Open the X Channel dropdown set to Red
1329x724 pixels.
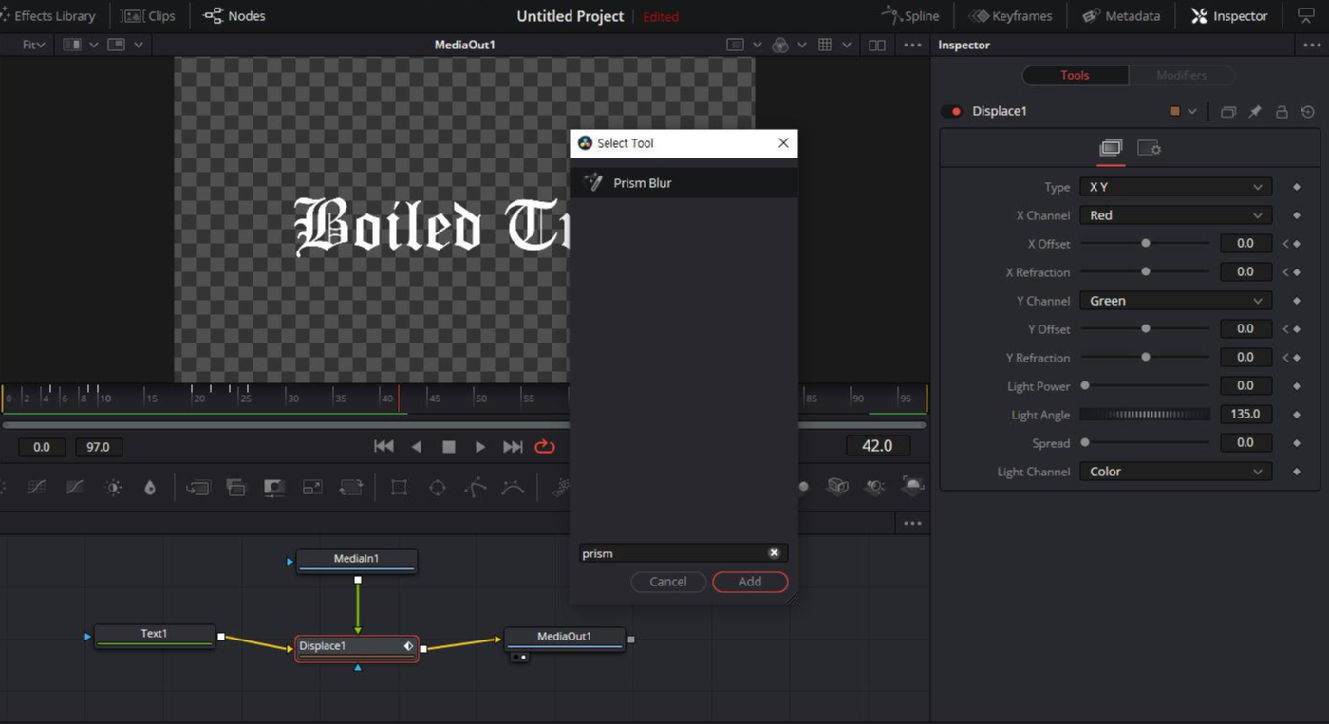(1175, 215)
